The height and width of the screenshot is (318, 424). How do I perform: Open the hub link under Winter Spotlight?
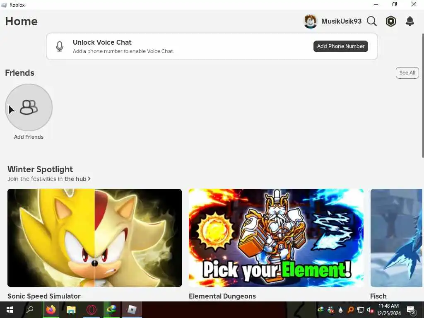point(75,179)
